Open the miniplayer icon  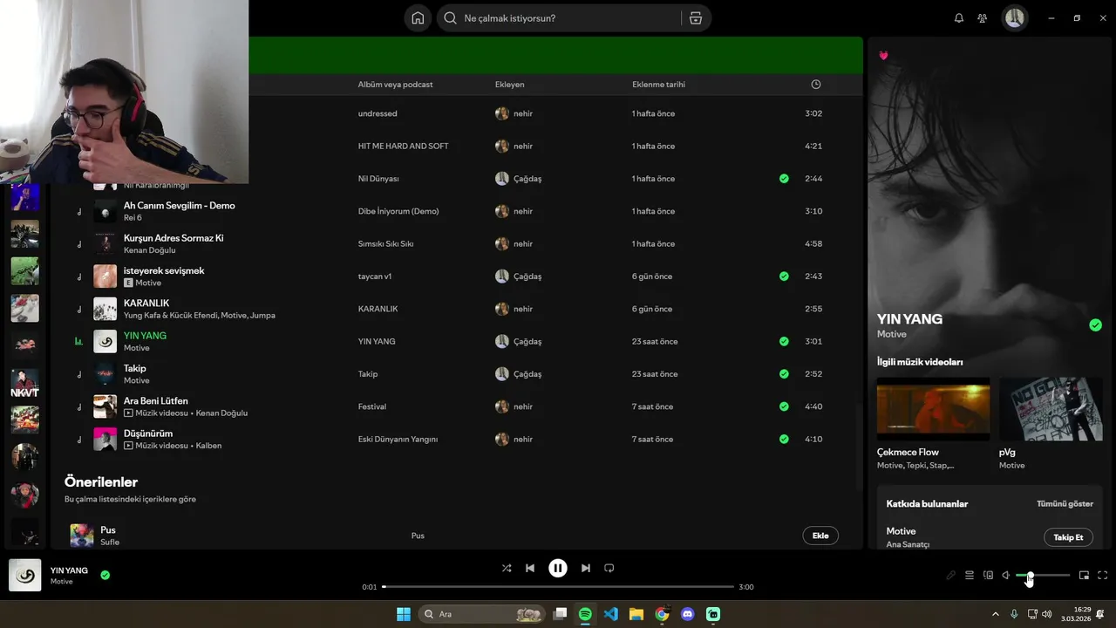1085,576
